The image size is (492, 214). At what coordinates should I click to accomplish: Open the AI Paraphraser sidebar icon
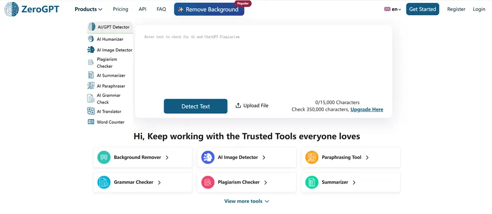[x=91, y=86]
